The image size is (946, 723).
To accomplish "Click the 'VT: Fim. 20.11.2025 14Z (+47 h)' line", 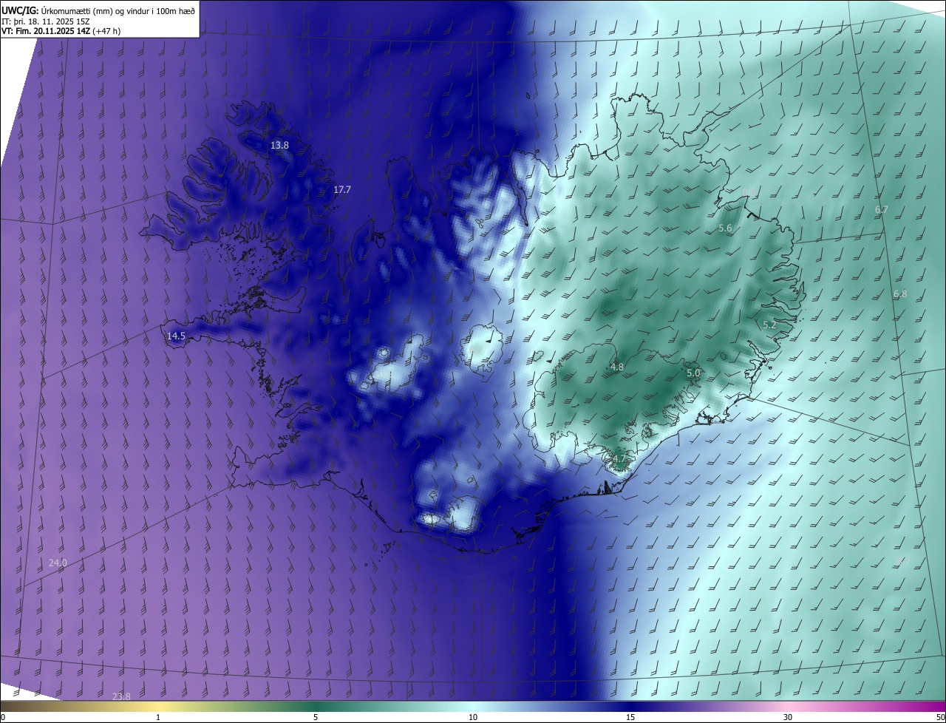I will (x=61, y=31).
